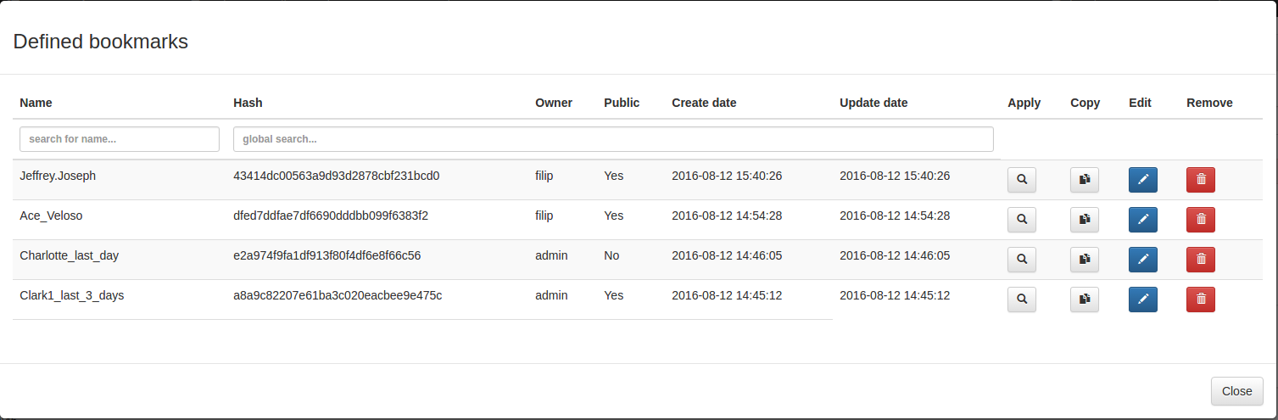The image size is (1278, 420).
Task: Apply the Clark1_last_3_days bookmark
Action: click(x=1022, y=300)
